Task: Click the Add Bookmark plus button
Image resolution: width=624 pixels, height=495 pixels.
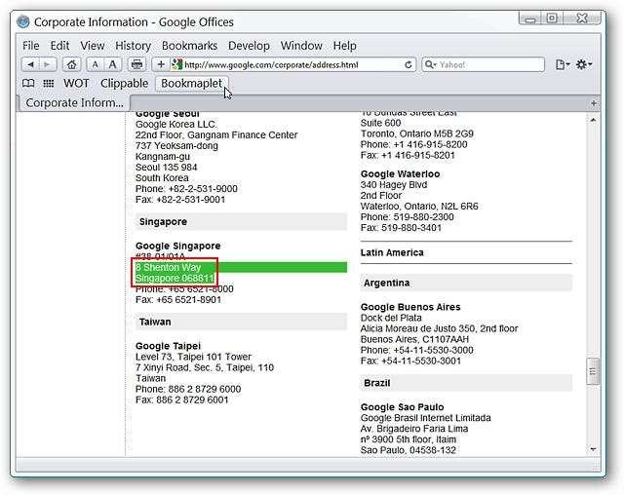Action: (161, 64)
